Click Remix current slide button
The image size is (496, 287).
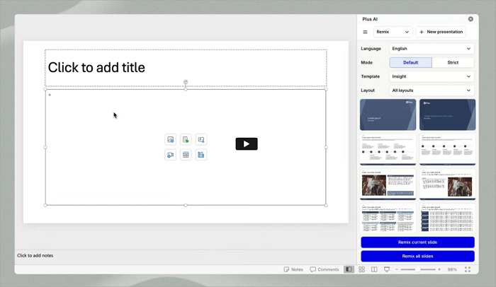417,242
